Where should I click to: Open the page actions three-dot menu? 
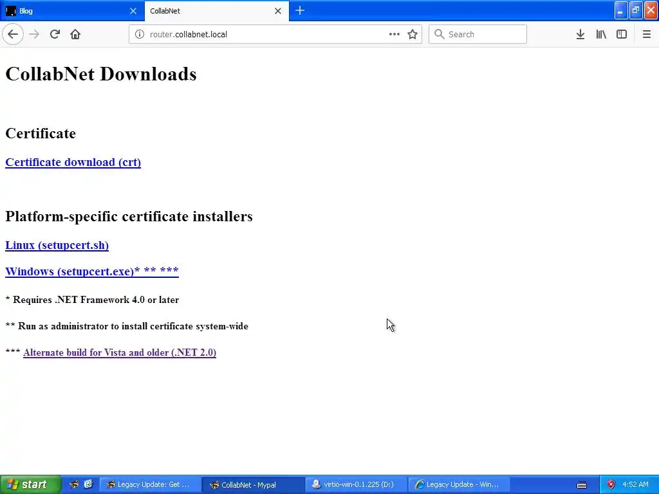click(394, 34)
